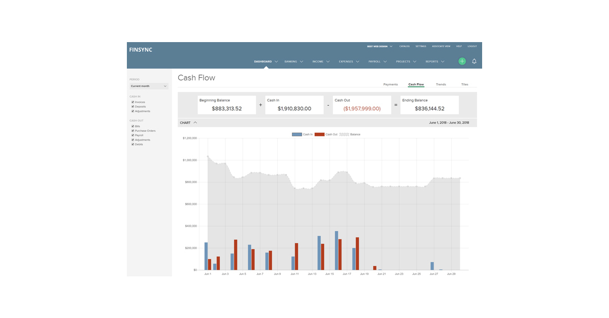Viewport: 609px width, 318px height.
Task: Open the CATALOG menu item
Action: (404, 46)
